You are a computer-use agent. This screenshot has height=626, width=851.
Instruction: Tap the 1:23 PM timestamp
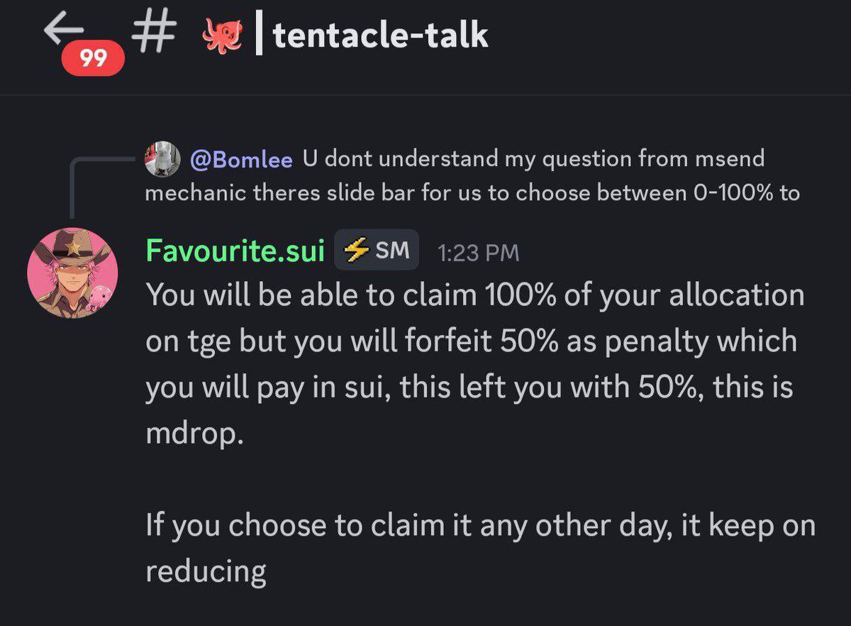[x=478, y=253]
